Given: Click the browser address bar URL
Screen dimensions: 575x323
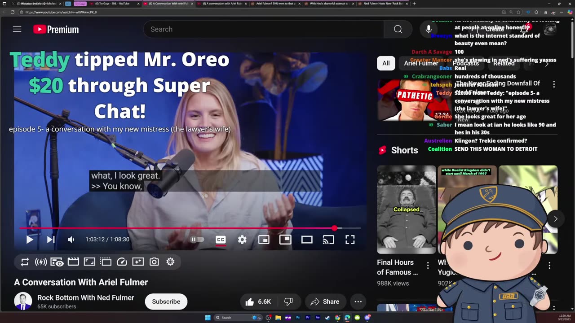Looking at the screenshot, I should 61,12.
